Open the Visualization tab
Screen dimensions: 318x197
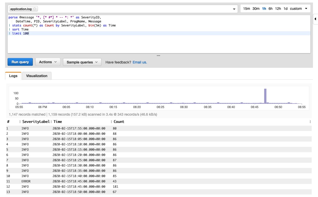click(37, 76)
